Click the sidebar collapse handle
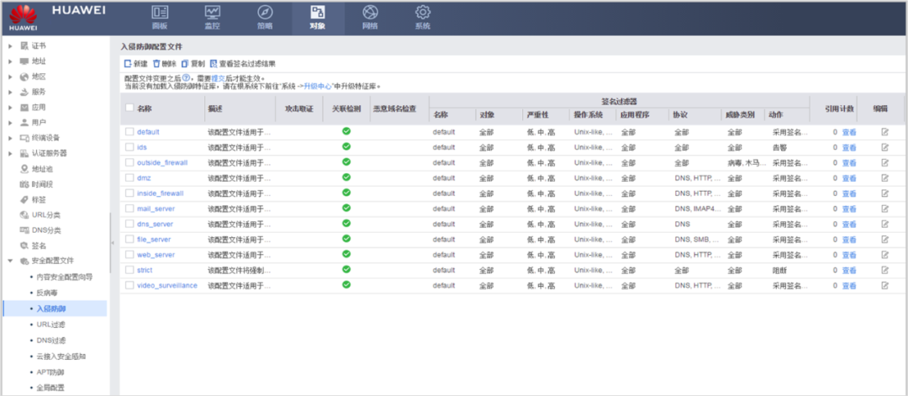 tap(113, 242)
